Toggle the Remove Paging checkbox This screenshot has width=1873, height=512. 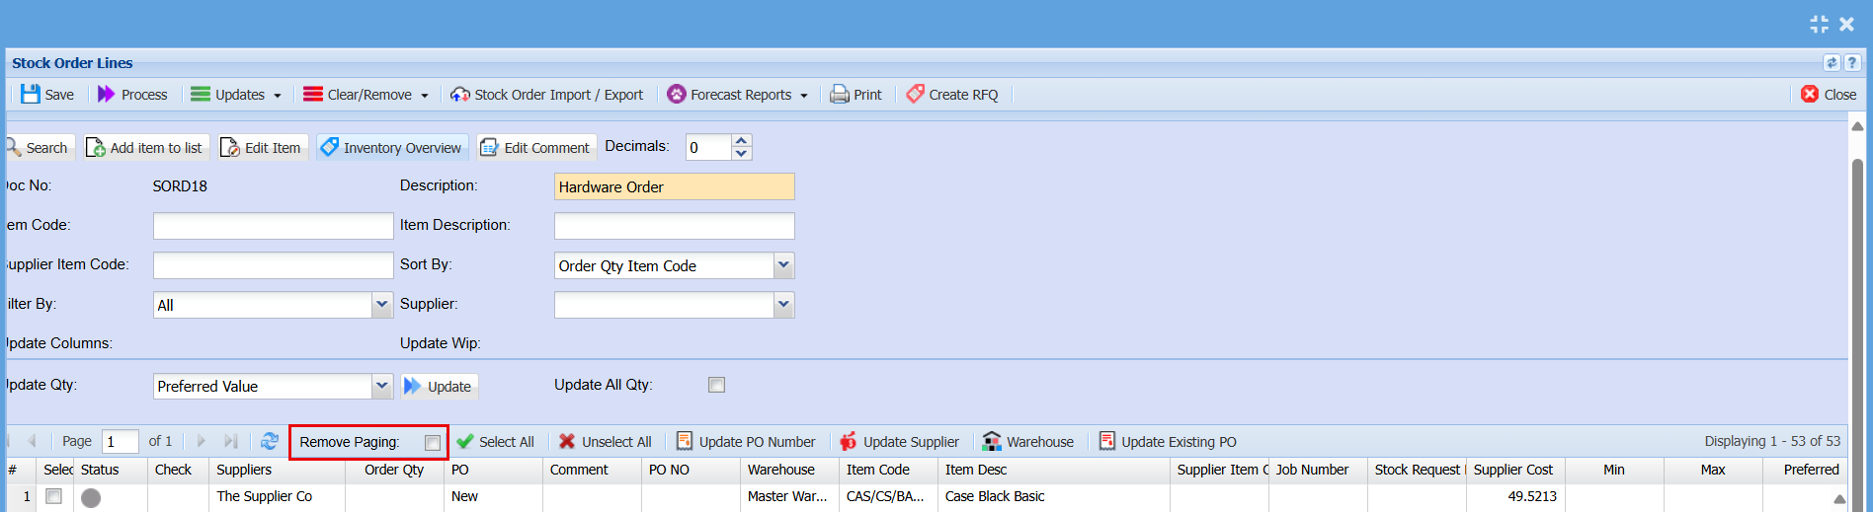coord(433,443)
